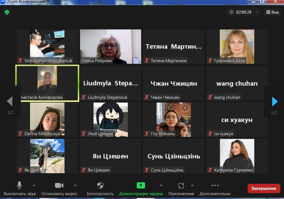Mute microphone with Выключить звук
This screenshot has width=284, height=199.
coord(19,186)
